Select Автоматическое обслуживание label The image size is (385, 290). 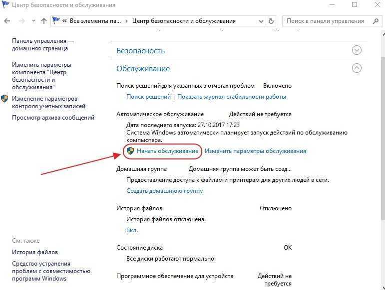click(160, 114)
